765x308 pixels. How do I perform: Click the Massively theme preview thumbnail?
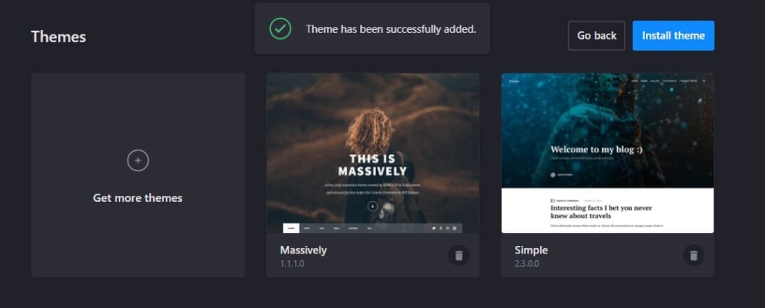tap(373, 153)
